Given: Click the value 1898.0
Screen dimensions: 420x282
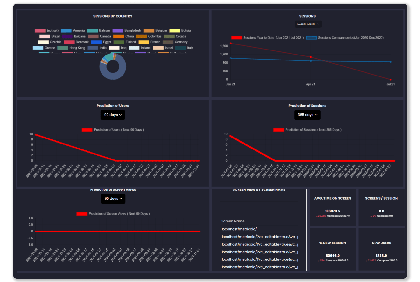Looking at the screenshot, I should point(381,256).
